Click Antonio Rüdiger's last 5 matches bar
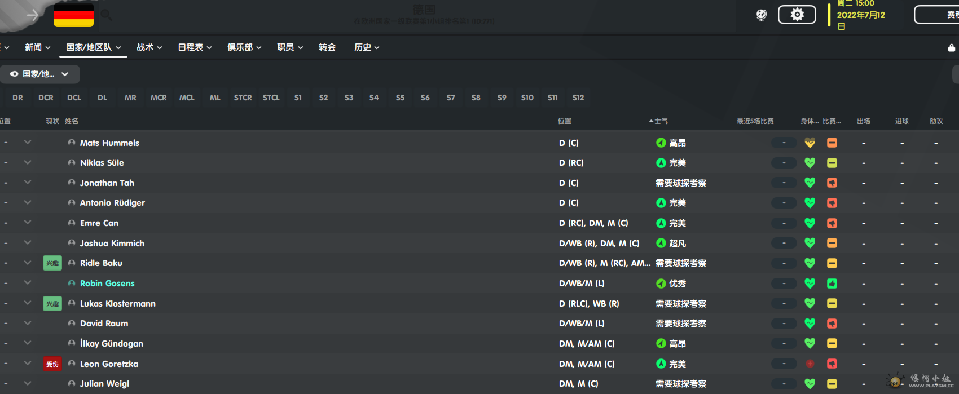Viewport: 959px width, 394px height. tap(784, 203)
